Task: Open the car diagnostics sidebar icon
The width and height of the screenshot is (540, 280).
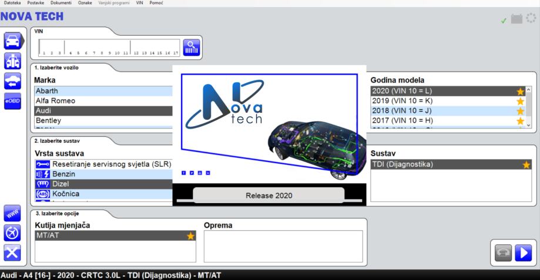Action: (x=13, y=41)
